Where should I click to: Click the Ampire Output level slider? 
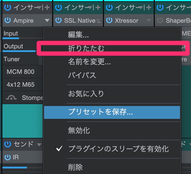[x=19, y=51]
